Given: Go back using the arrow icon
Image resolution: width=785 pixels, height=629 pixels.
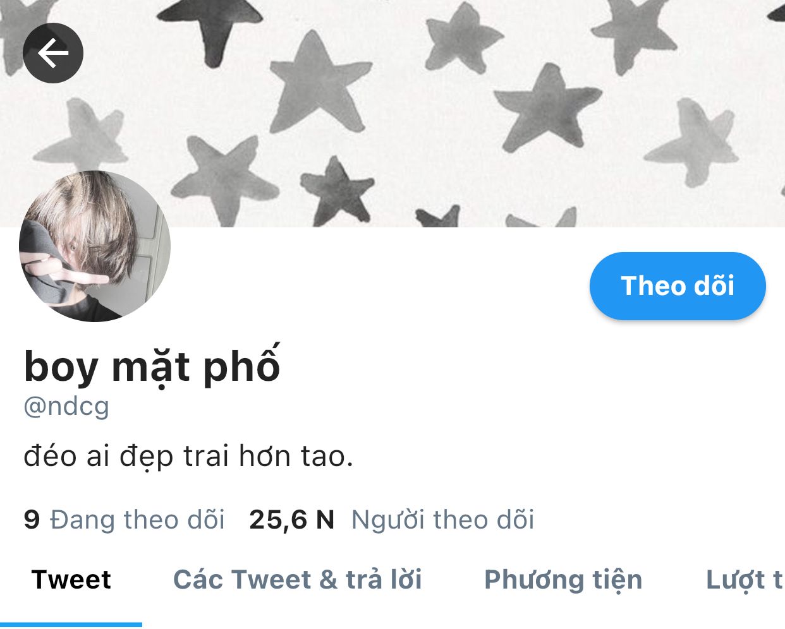Looking at the screenshot, I should pyautogui.click(x=53, y=53).
